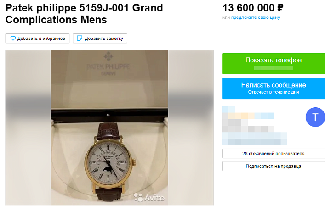Click the Patek Philippe Geneve logo in photo
The image size is (331, 211).
tap(109, 64)
